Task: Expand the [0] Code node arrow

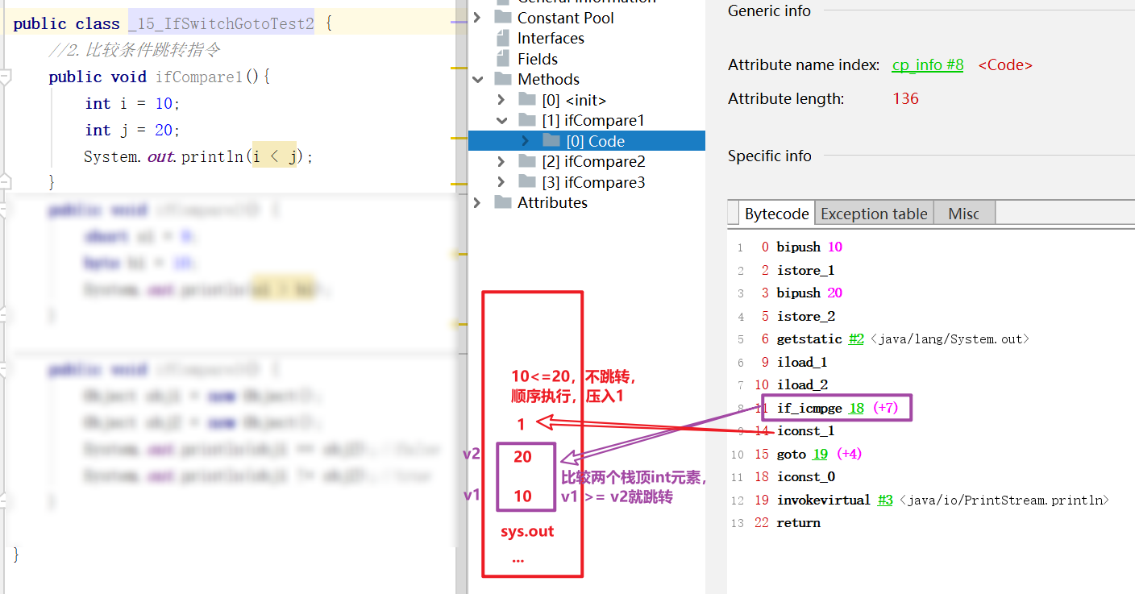Action: click(526, 141)
